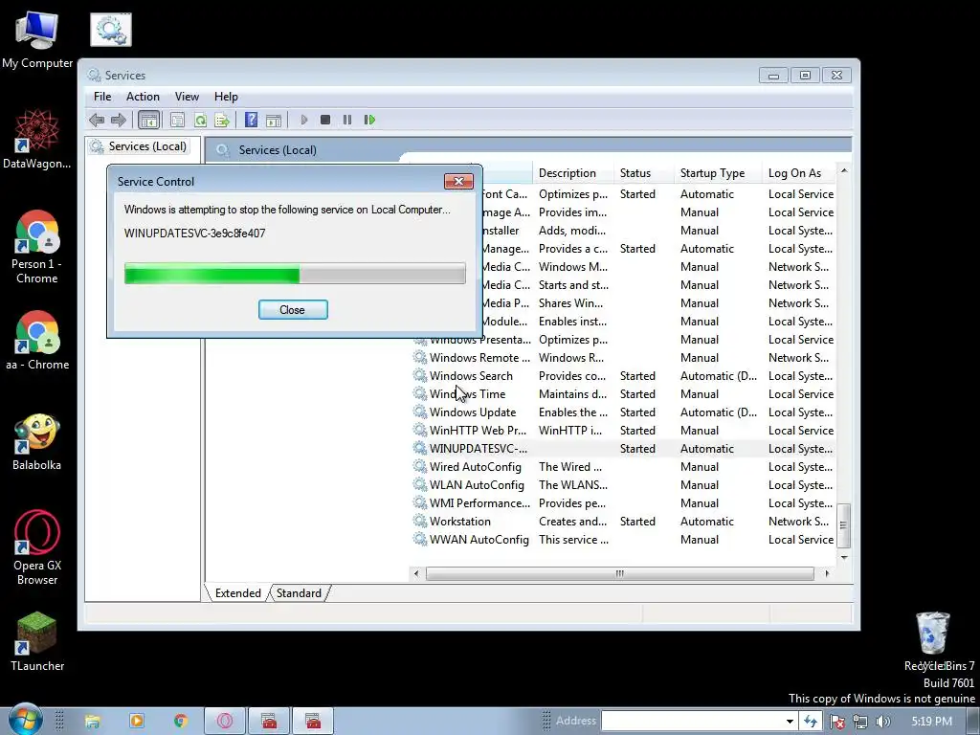Viewport: 980px width, 735px height.
Task: Select the Windows Update service row
Action: tap(624, 412)
